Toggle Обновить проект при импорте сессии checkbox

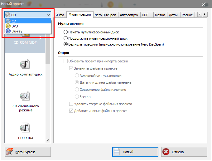tap(96, 61)
